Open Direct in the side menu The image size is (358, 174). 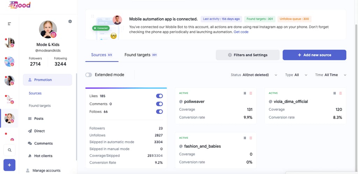40,131
